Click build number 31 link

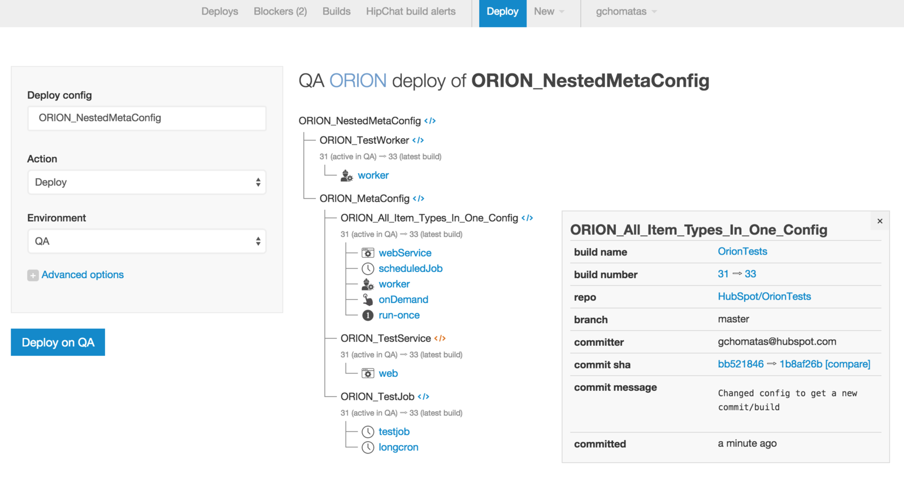(x=723, y=274)
